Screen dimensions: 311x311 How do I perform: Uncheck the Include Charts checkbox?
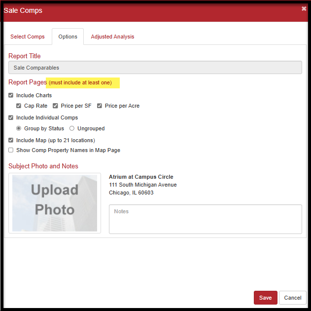tap(11, 95)
